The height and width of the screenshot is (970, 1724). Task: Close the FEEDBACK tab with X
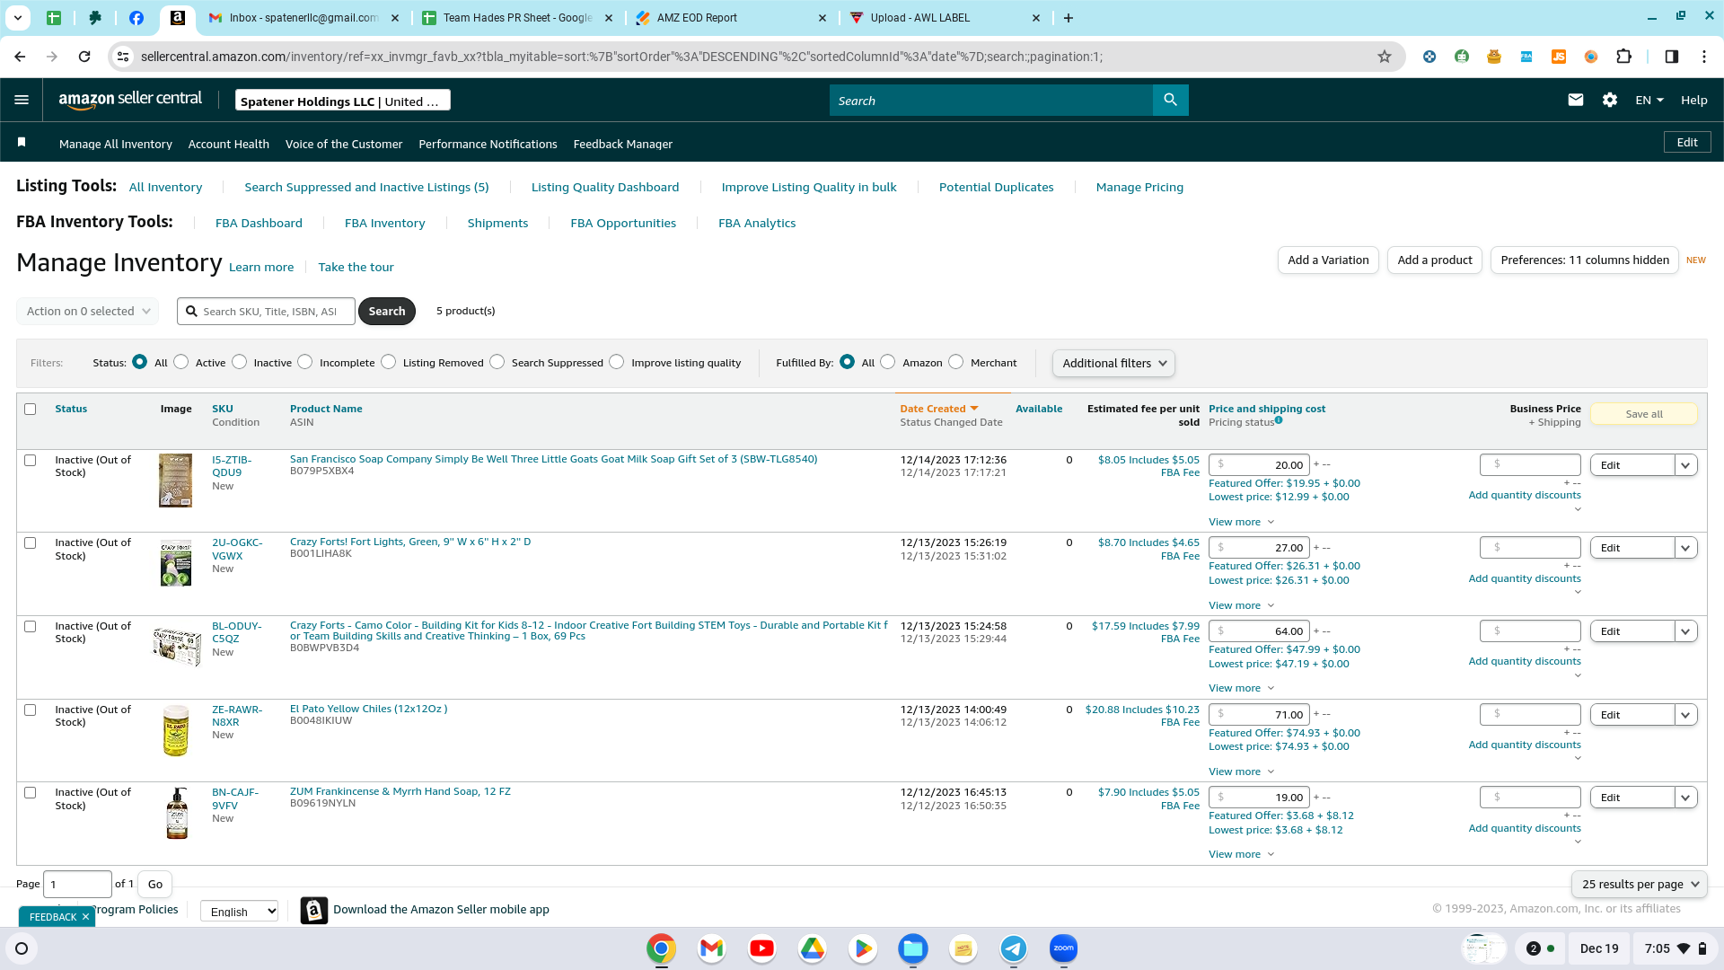tap(85, 917)
